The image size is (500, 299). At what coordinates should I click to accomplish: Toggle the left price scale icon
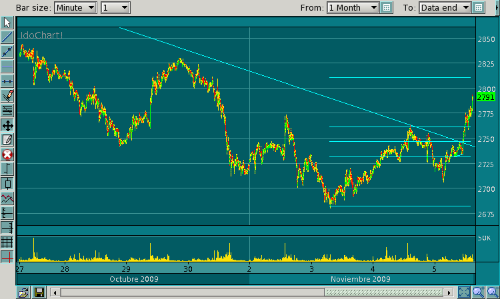7,213
